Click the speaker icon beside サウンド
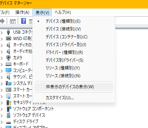 (8, 77)
